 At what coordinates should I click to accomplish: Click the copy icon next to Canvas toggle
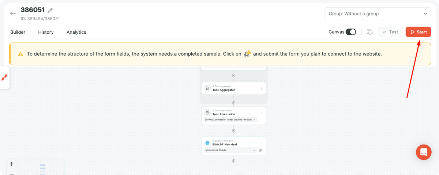click(369, 32)
